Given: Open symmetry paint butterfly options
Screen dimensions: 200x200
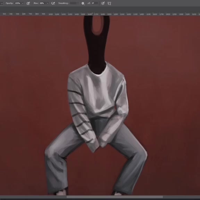Looking at the screenshot, I should 109,3.
